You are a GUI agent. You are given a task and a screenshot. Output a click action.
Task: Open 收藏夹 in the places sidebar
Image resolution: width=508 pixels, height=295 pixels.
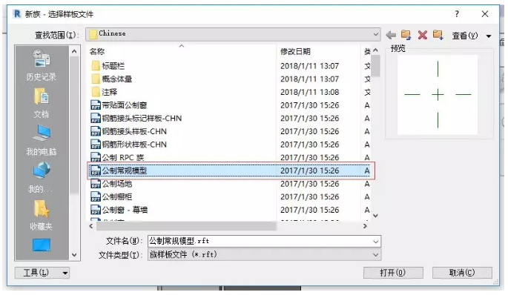(41, 215)
